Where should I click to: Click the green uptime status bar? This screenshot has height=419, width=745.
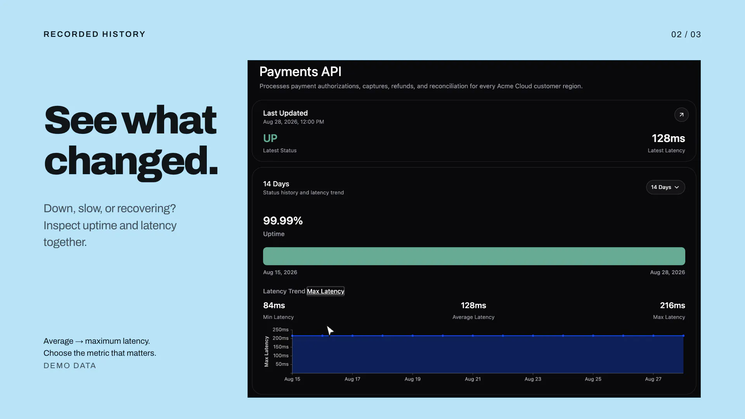point(474,256)
